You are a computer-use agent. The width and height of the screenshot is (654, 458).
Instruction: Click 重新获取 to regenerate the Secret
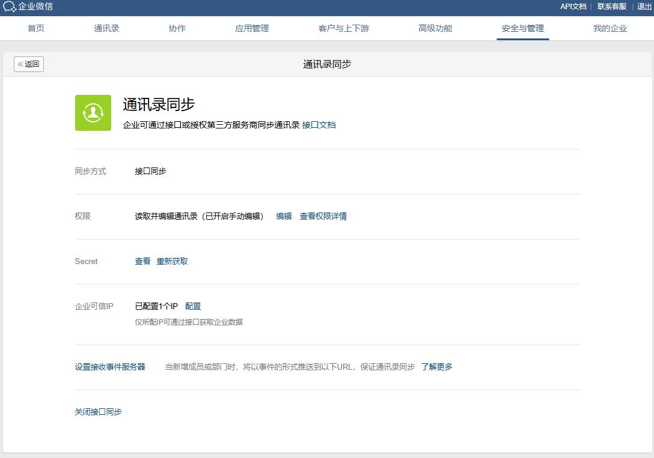pyautogui.click(x=173, y=261)
